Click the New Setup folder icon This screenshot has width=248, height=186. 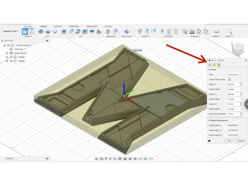(25, 32)
